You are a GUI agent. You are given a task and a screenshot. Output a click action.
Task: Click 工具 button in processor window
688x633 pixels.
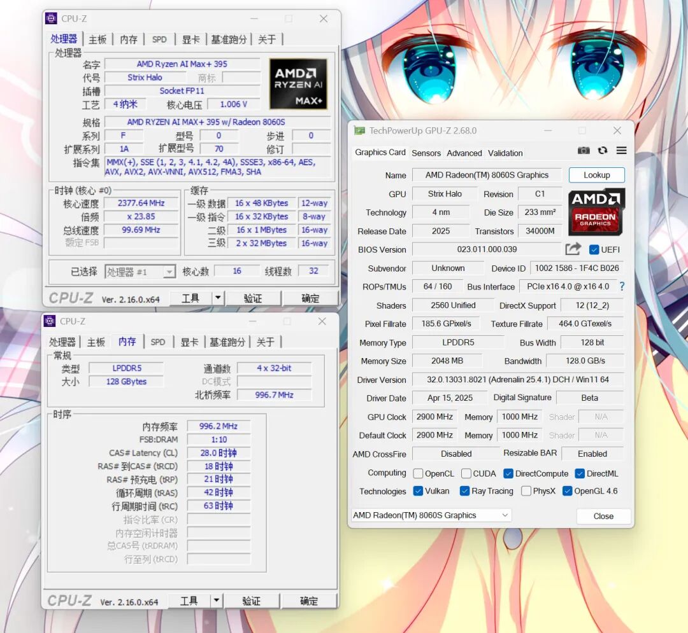191,298
